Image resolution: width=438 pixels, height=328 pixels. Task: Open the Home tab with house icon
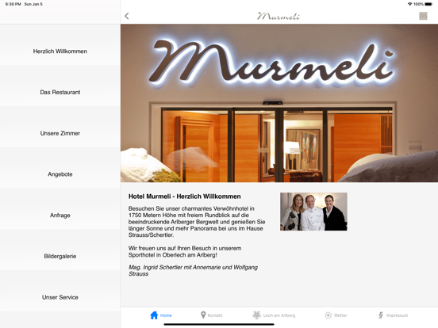161,315
